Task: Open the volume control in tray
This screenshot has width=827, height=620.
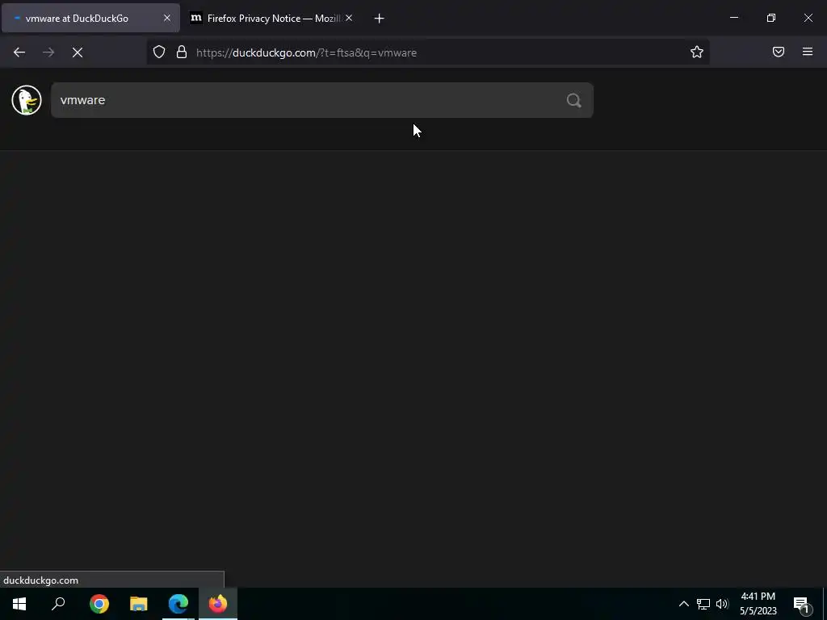Action: click(722, 604)
